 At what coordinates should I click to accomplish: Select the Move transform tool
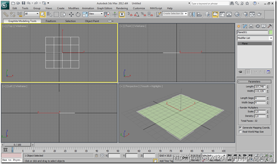click(x=71, y=15)
